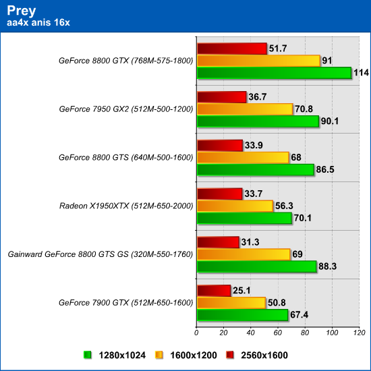Click the red bar valued 36.7
The image size is (371, 371).
[222, 97]
